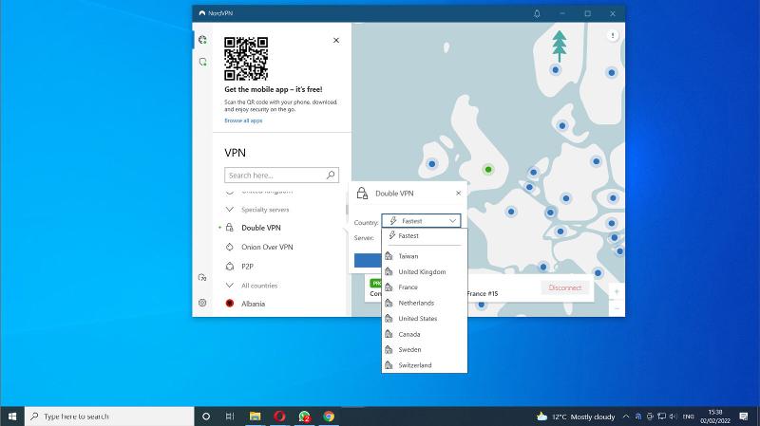
Task: Click the Disconnect button
Action: [x=564, y=287]
